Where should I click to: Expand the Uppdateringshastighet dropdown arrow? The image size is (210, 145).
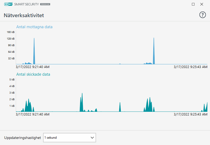(x=92, y=138)
